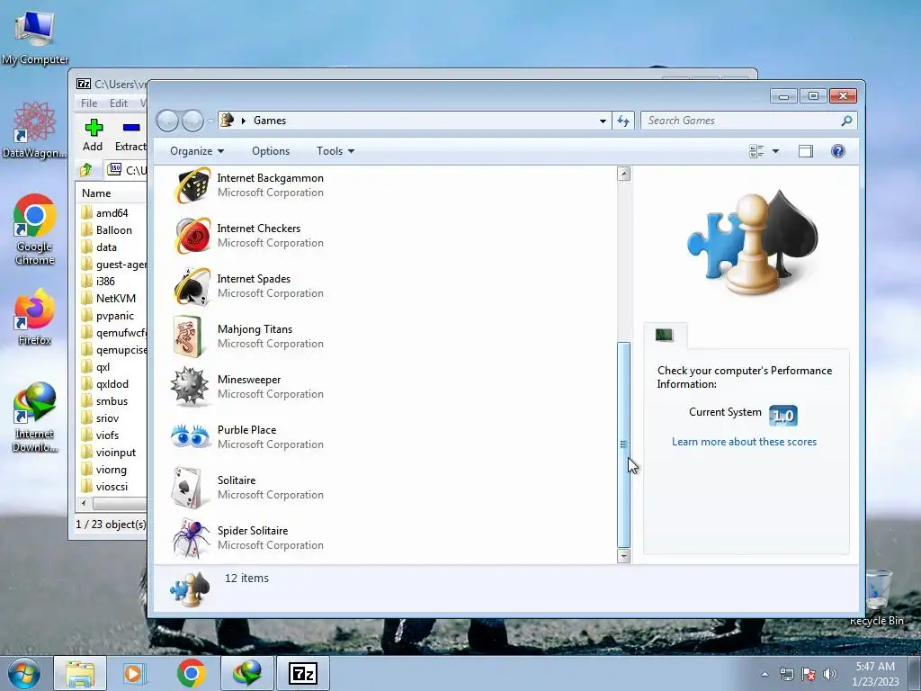This screenshot has height=691, width=921.
Task: Click the network tray icon
Action: click(x=786, y=674)
